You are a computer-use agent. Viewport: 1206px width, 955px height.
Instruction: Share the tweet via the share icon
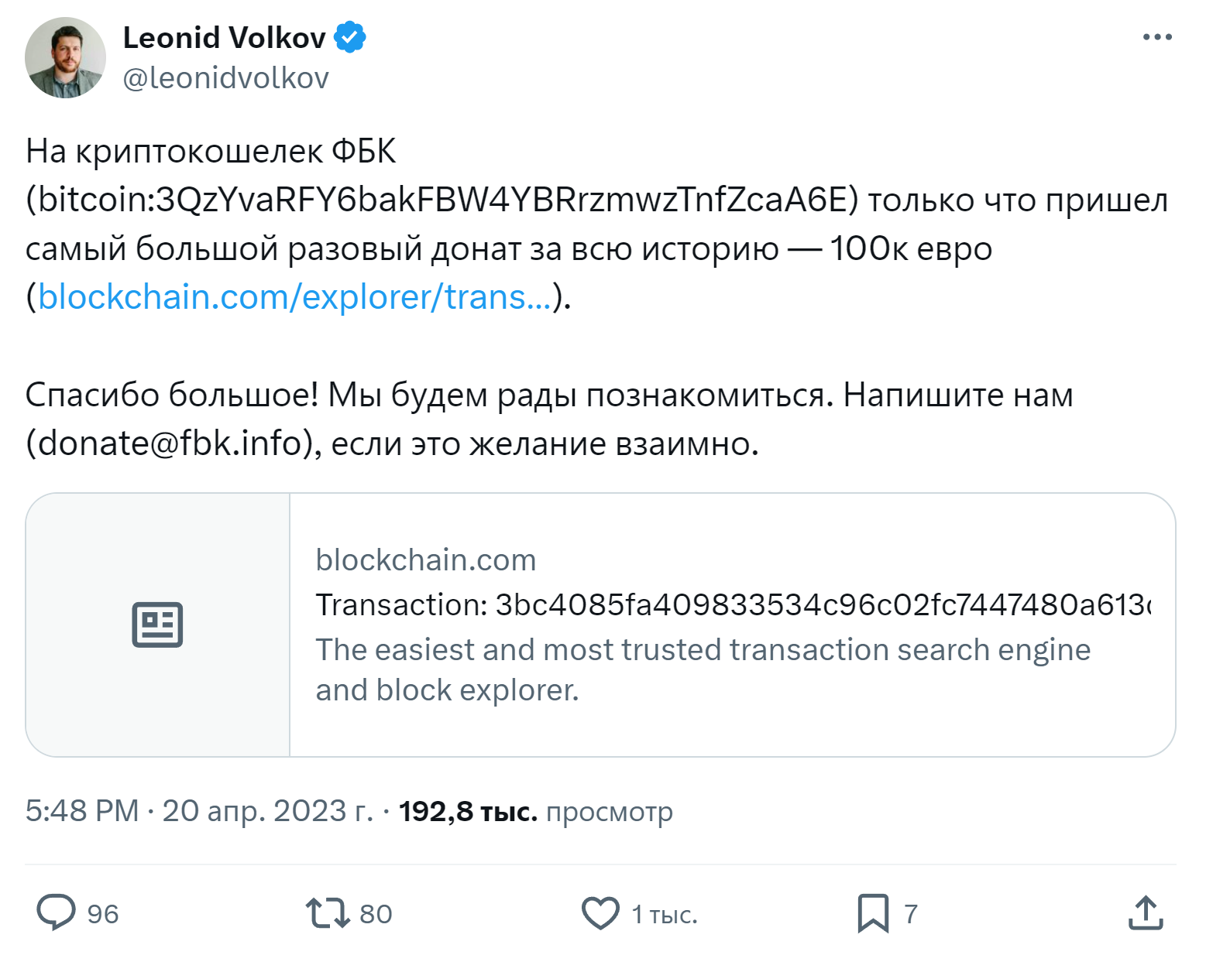(x=1146, y=913)
